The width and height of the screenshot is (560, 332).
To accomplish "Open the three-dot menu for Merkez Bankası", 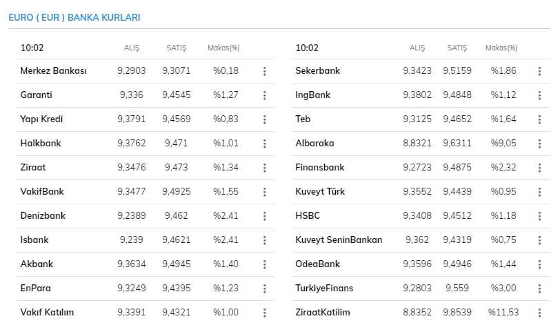I will coord(264,71).
